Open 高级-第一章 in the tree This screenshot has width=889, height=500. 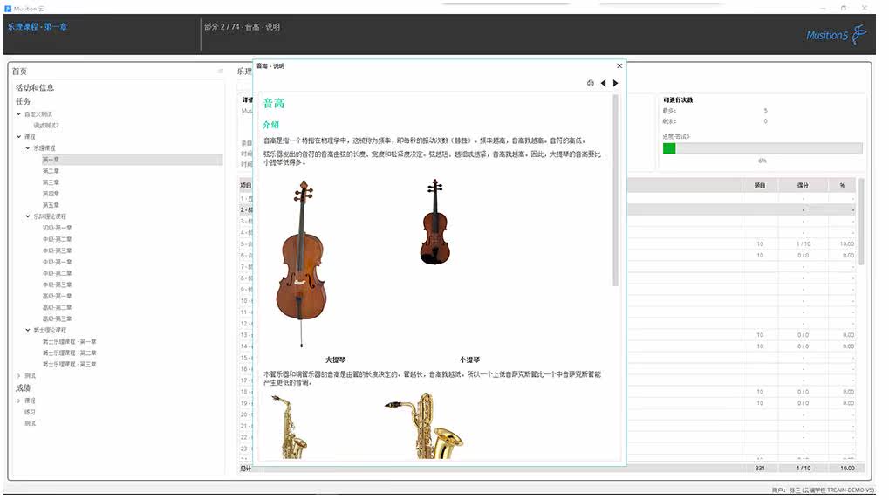coord(58,296)
